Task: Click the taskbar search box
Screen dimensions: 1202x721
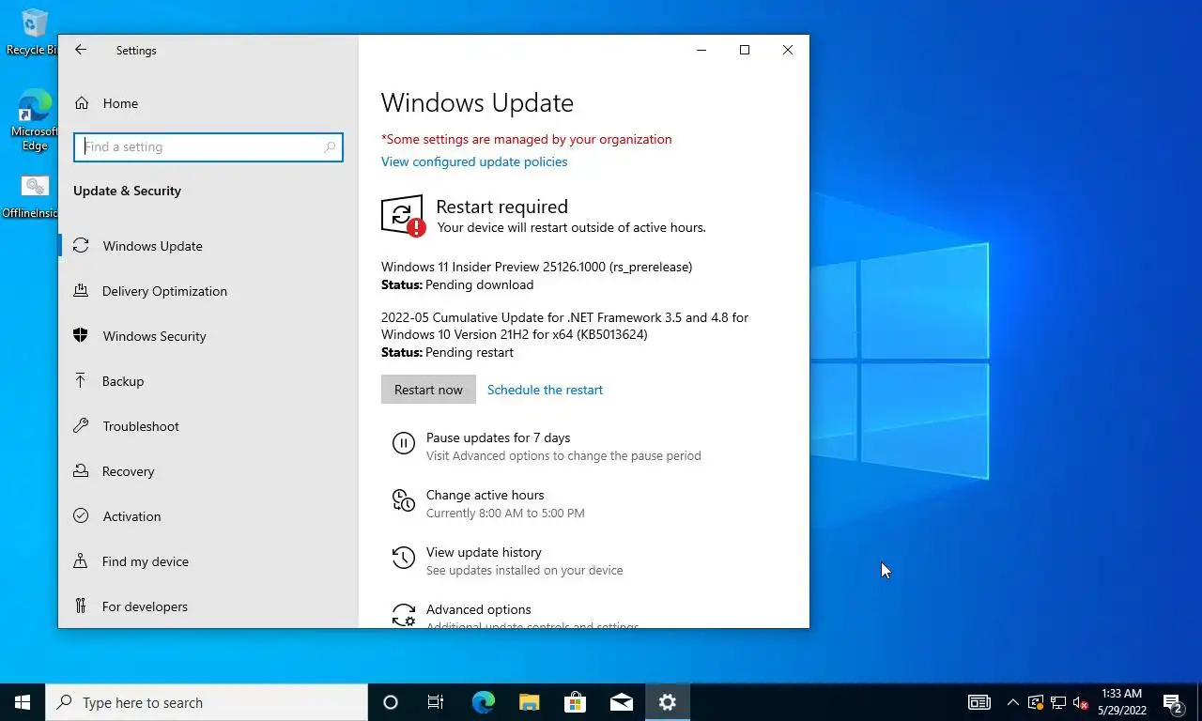Action: [x=207, y=702]
